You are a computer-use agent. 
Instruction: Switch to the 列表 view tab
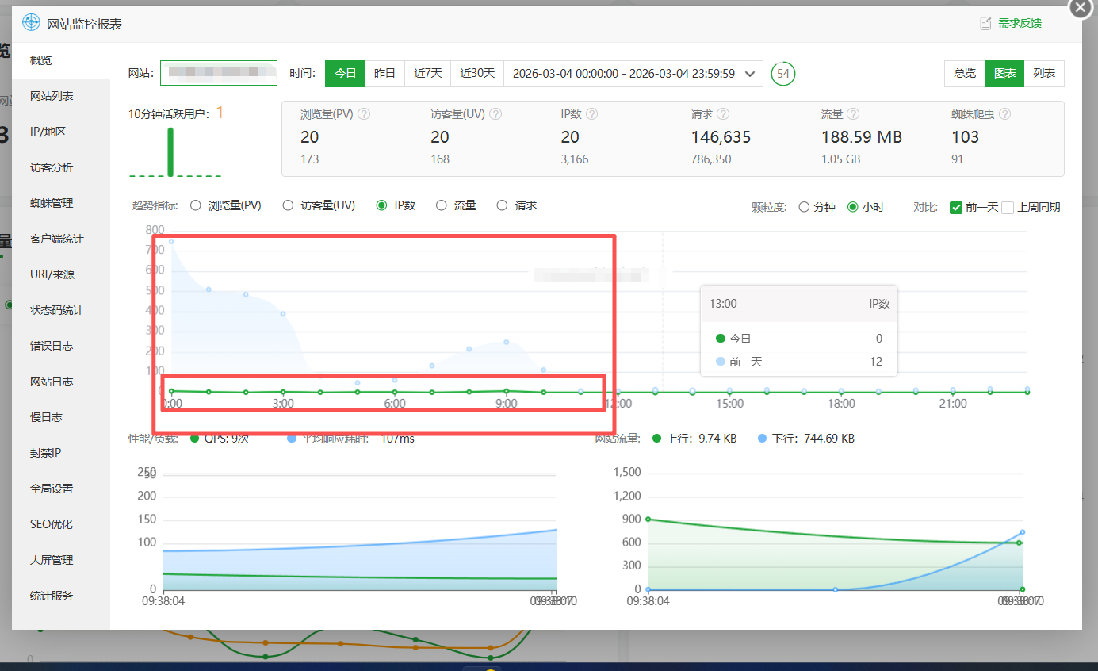point(1044,73)
